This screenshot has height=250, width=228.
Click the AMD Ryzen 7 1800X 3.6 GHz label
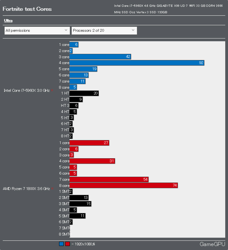[x=26, y=189]
